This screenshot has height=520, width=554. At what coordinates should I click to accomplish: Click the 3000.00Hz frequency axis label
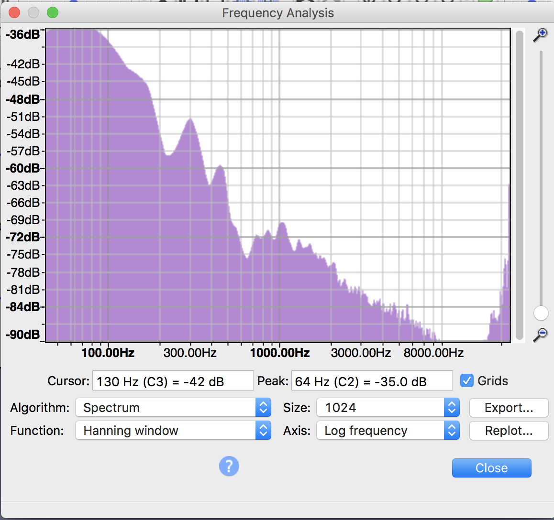361,353
